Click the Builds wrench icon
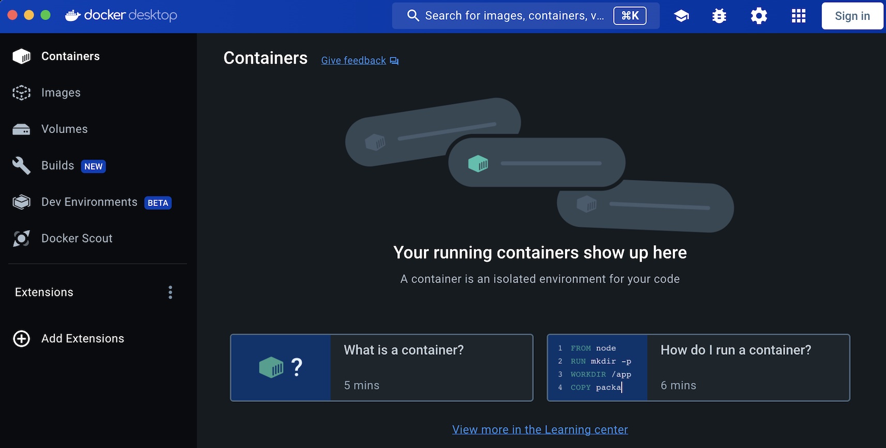Image resolution: width=886 pixels, height=448 pixels. pyautogui.click(x=22, y=166)
